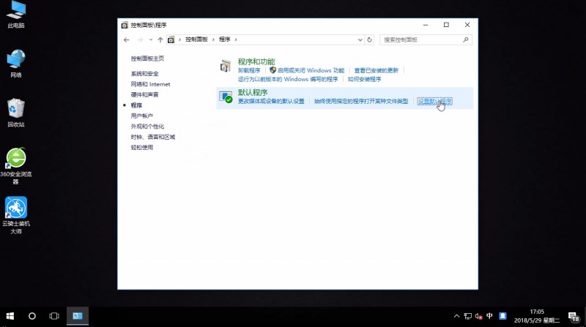Viewport: 586px width, 327px height.
Task: Click 程序 breadcrumb in address bar
Action: click(225, 40)
